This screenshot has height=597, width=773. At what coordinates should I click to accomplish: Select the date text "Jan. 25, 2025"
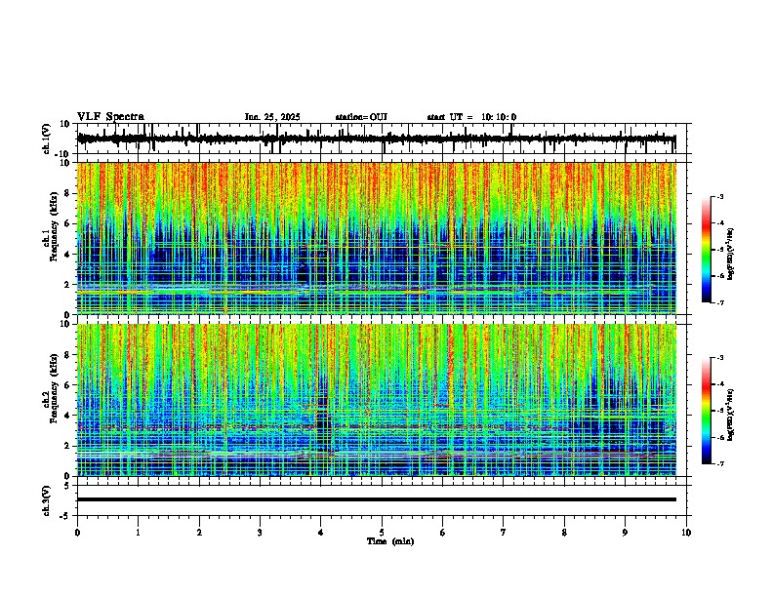(x=272, y=117)
